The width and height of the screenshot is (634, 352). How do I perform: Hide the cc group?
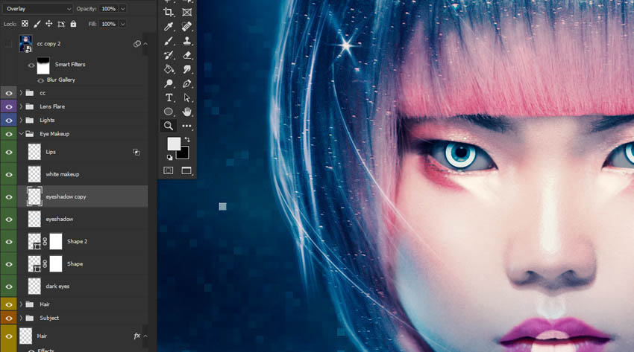pos(8,93)
